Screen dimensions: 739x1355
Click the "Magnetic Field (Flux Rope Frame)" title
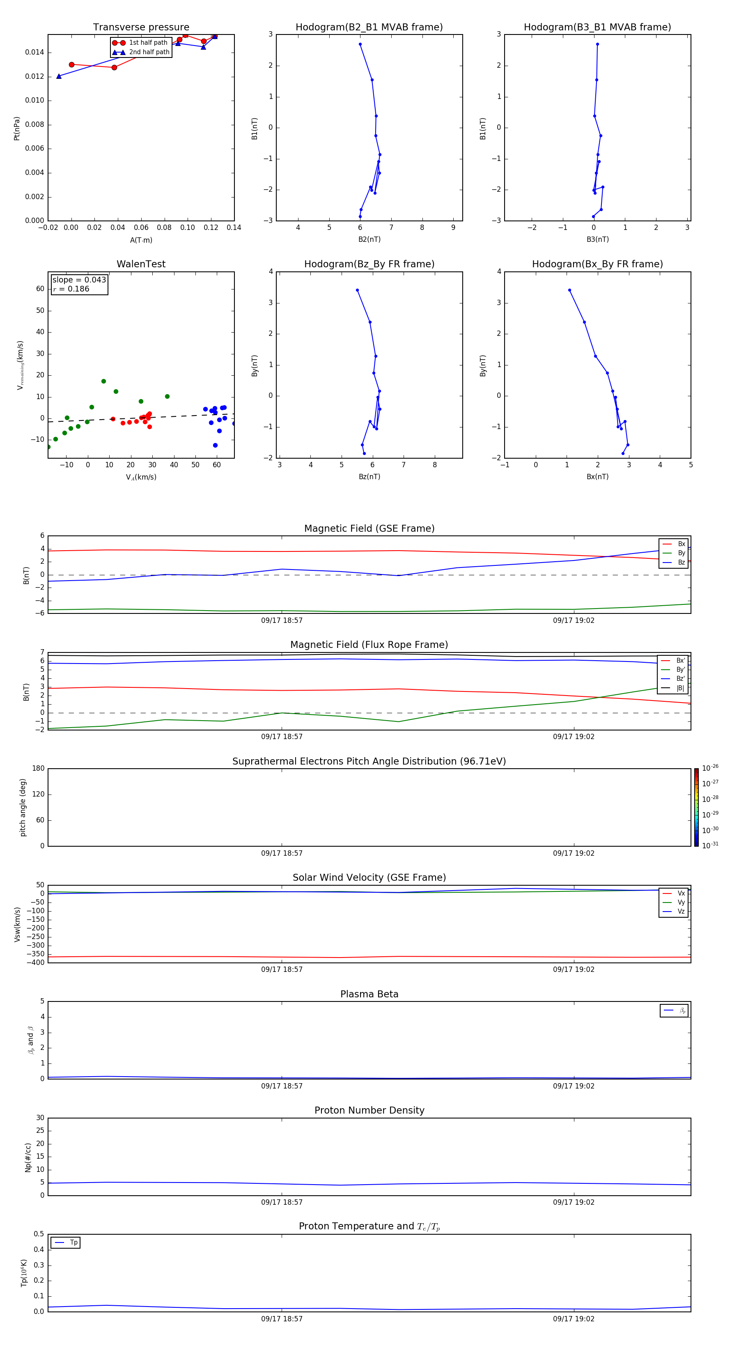369,644
